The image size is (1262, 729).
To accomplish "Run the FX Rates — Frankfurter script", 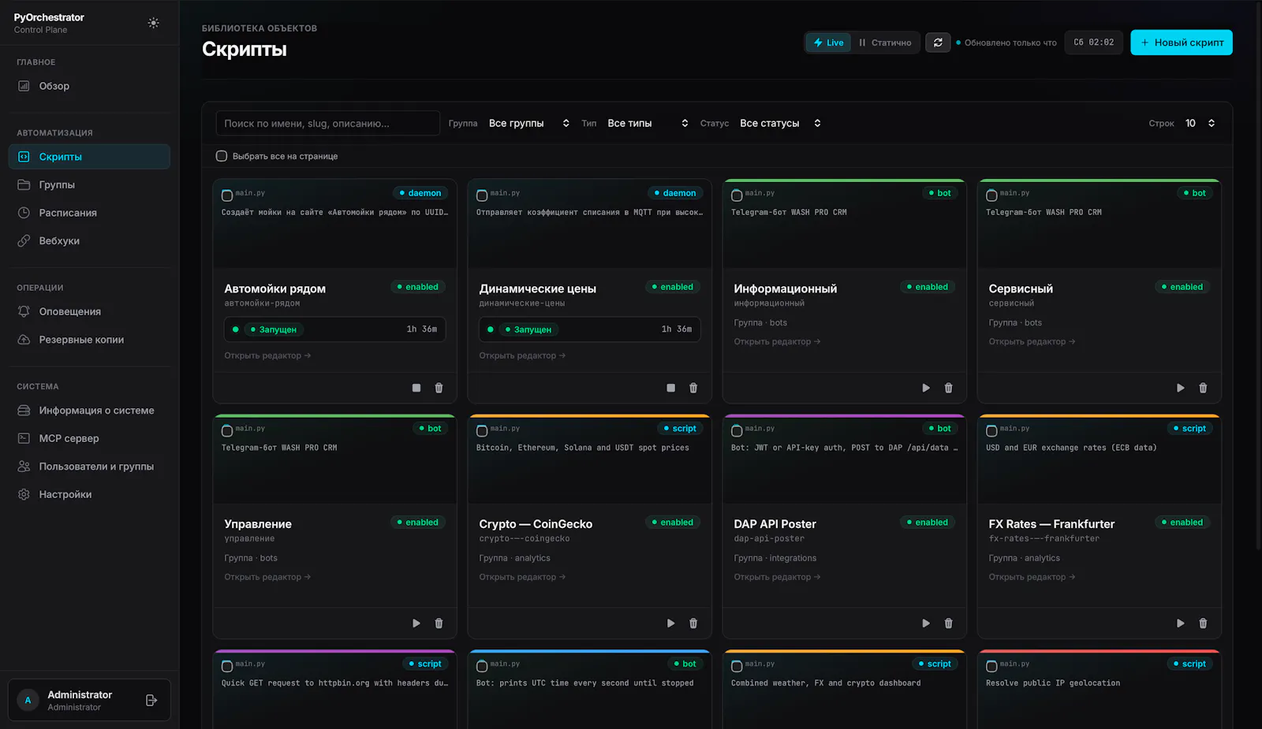I will coord(1180,623).
